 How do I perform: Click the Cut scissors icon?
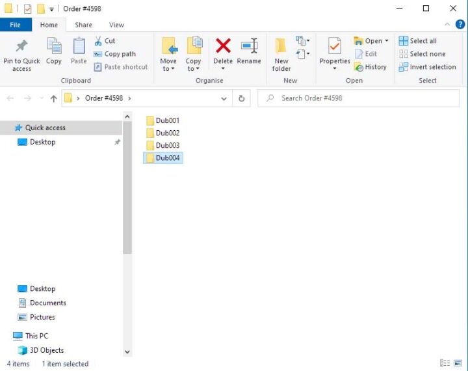pos(98,41)
